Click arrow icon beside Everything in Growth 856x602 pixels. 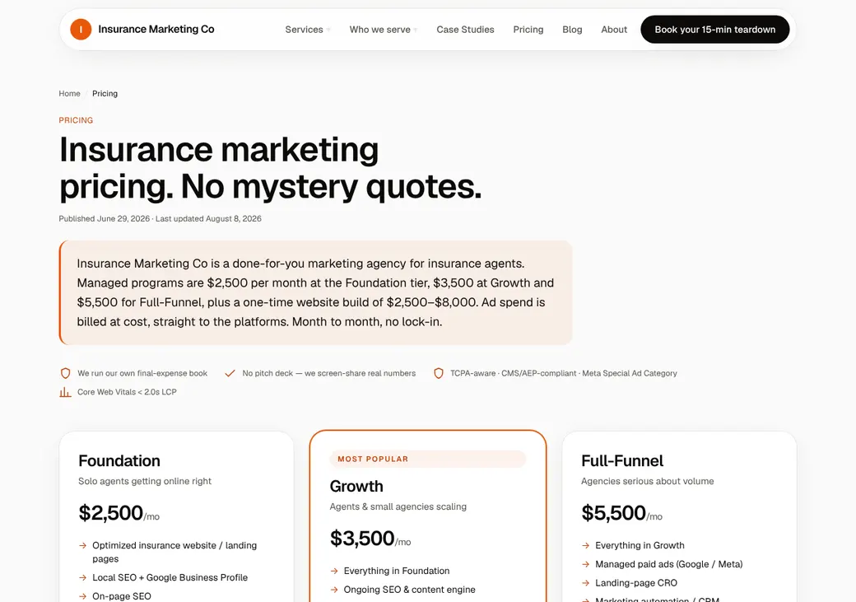point(586,545)
